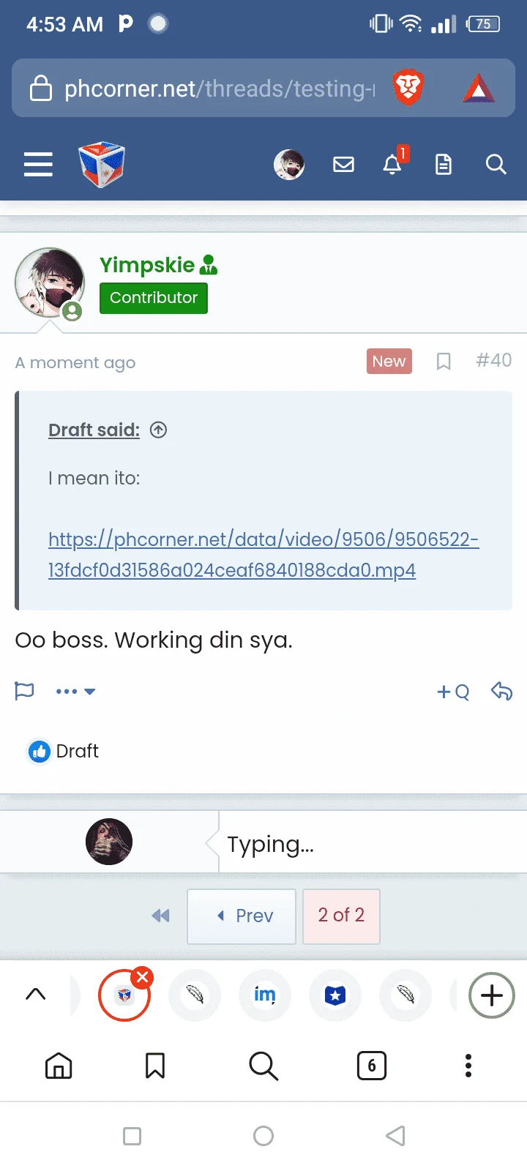Open the '2 of 2' page selector

(x=341, y=916)
